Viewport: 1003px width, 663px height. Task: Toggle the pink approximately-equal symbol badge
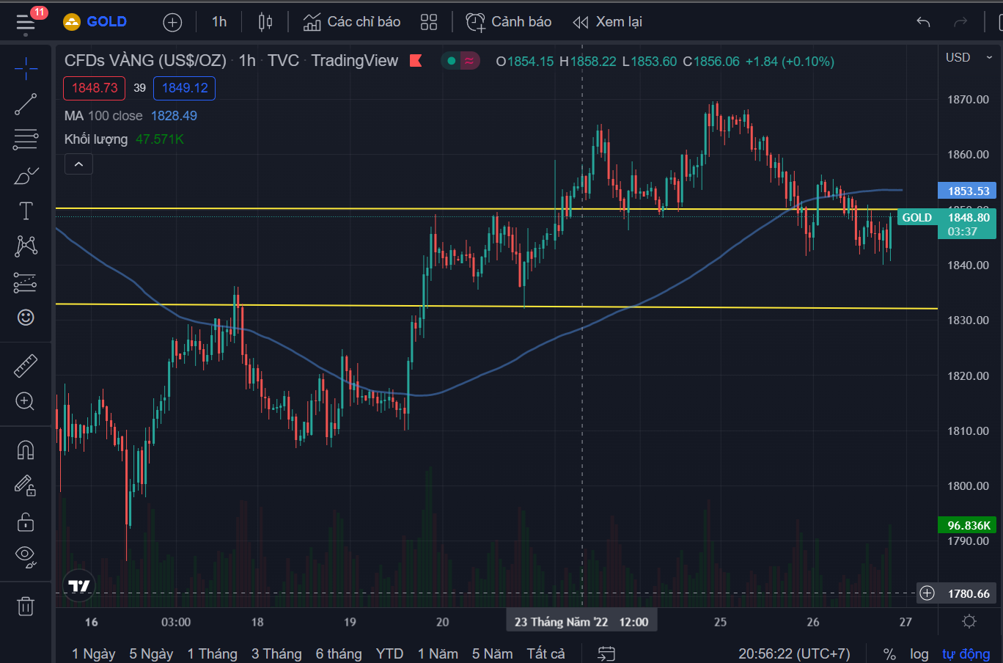coord(469,61)
